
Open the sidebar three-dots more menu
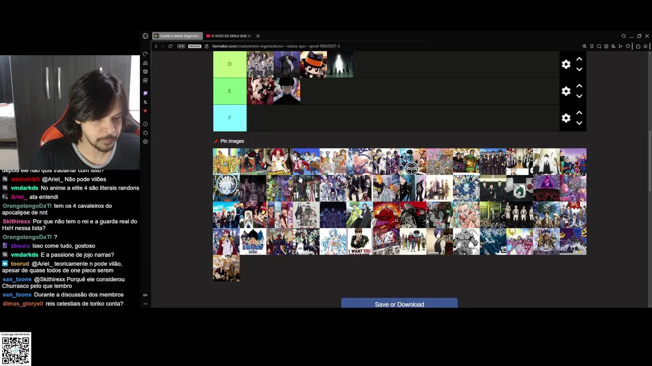pyautogui.click(x=145, y=304)
